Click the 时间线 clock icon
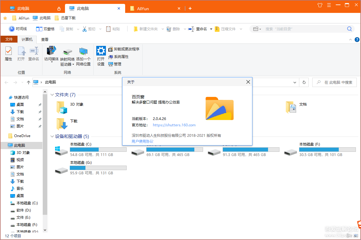This screenshot has width=361, height=240. [x=12, y=29]
